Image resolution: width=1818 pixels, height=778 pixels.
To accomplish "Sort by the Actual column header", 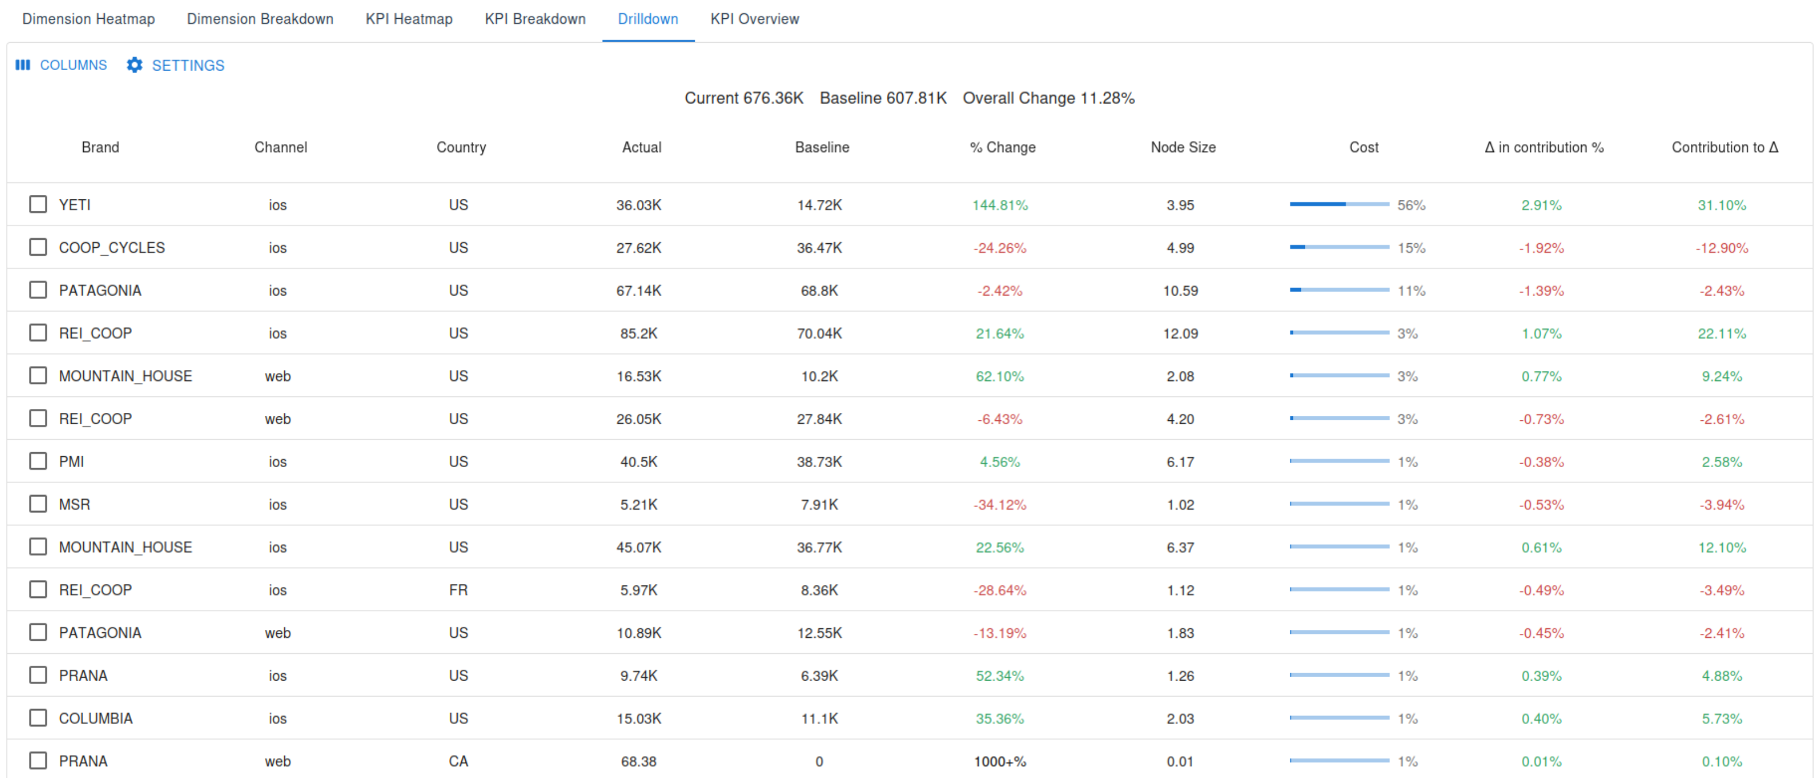I will click(641, 147).
